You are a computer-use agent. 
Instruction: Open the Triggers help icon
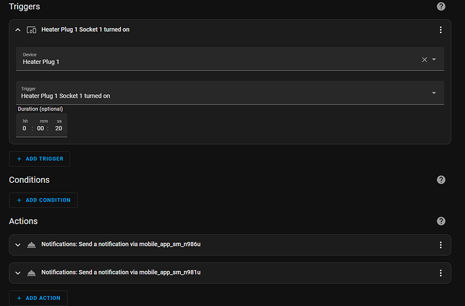point(441,7)
